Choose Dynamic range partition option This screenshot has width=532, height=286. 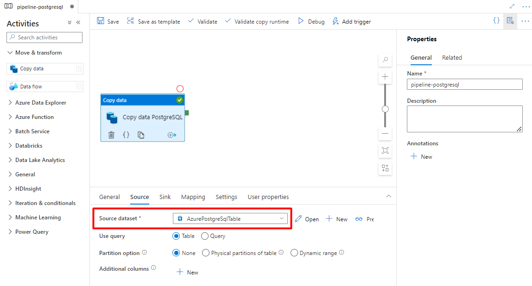click(294, 253)
